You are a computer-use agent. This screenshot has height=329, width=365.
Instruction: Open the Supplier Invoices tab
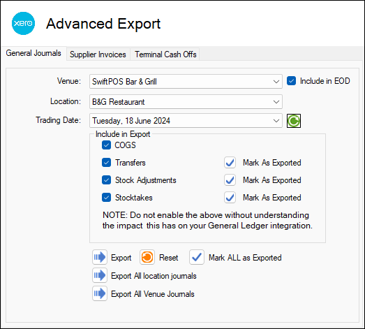click(x=98, y=54)
